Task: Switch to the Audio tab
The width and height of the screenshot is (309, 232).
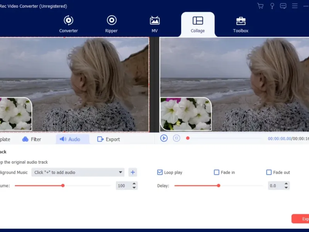Action: pos(73,139)
